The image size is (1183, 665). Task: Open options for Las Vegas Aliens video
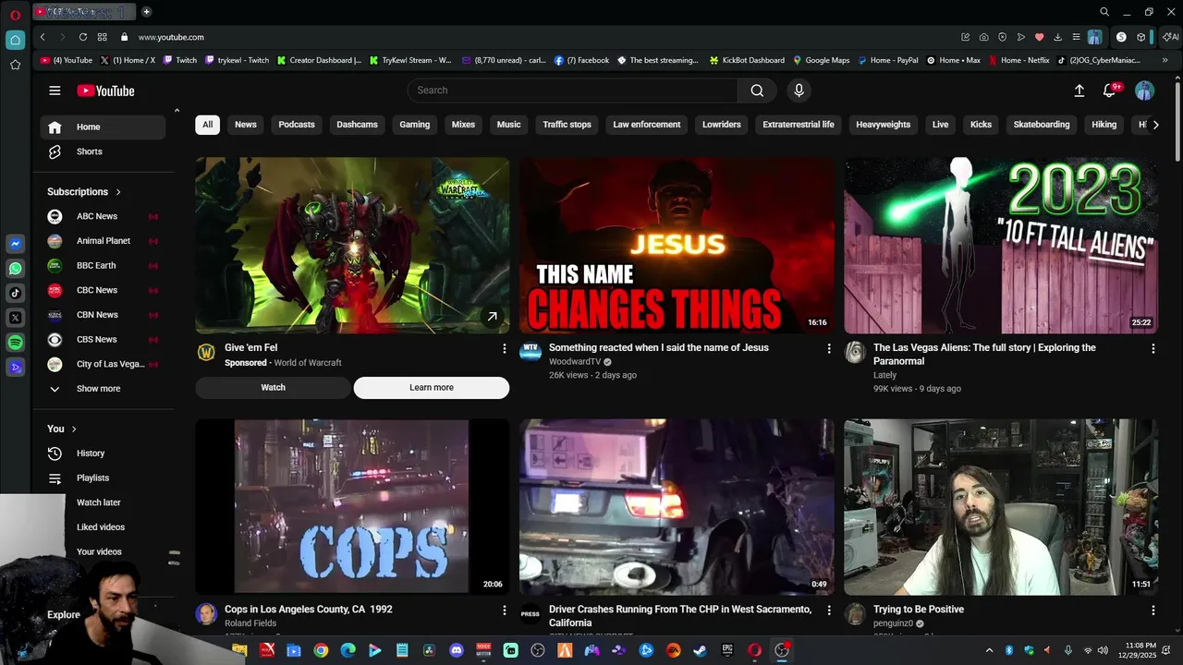pos(1153,348)
